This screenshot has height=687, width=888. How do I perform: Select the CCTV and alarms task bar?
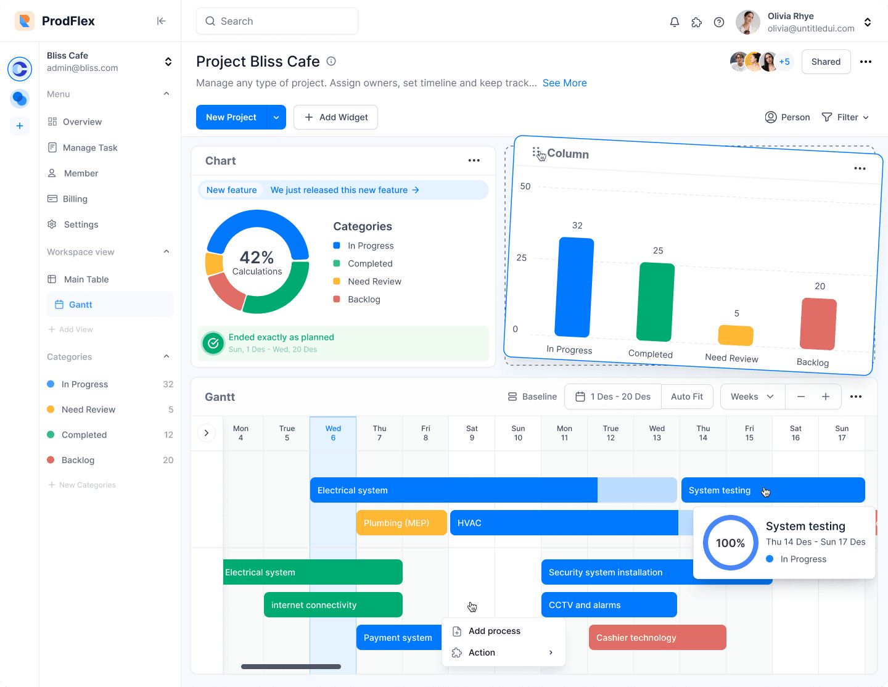609,605
